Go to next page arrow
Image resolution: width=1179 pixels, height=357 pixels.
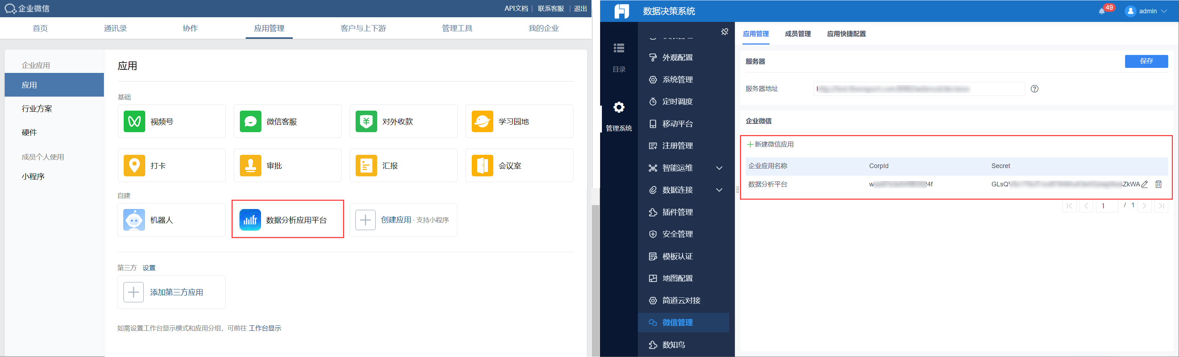coord(1144,206)
